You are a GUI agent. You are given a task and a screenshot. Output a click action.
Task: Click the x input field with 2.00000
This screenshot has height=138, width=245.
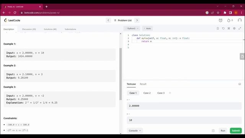click(184, 106)
